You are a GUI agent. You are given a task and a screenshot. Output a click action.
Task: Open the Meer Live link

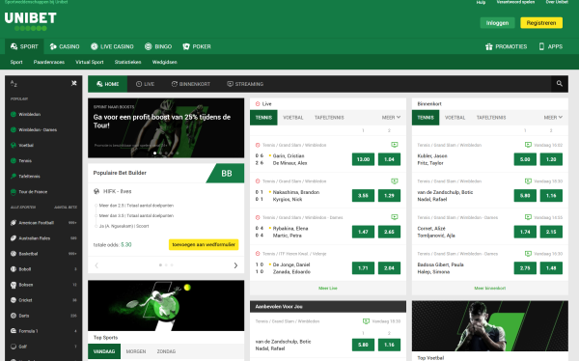pyautogui.click(x=328, y=289)
